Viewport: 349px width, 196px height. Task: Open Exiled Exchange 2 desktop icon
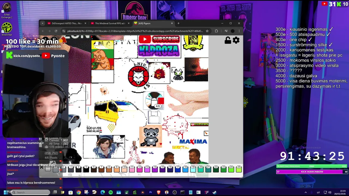(7, 10)
